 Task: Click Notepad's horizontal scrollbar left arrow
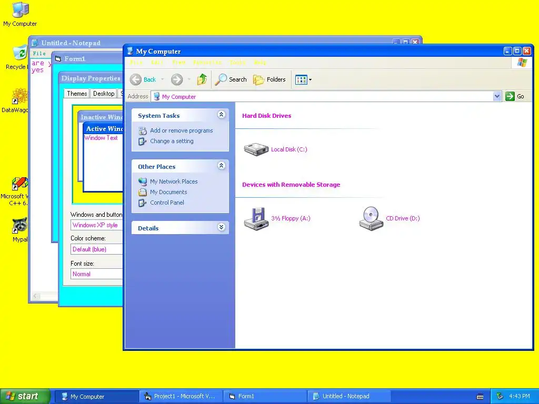(x=35, y=296)
